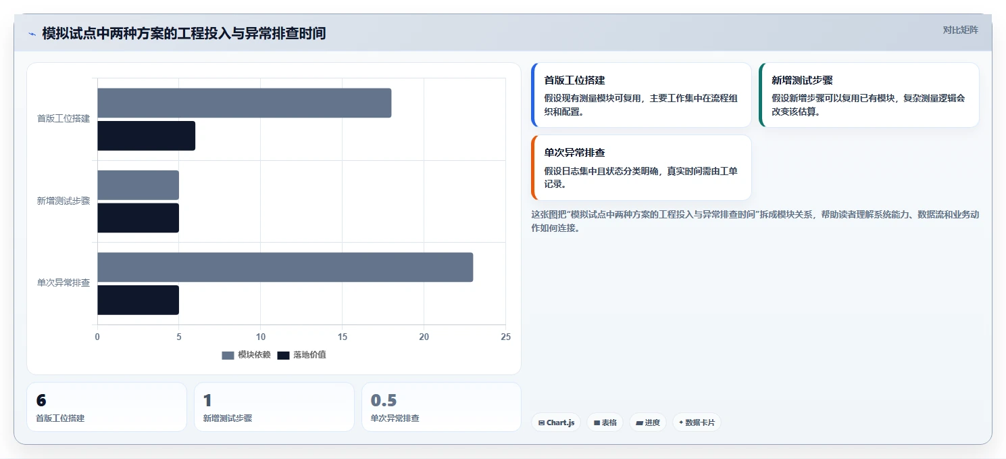Click the 模块依赖 legend label text

[x=254, y=355]
